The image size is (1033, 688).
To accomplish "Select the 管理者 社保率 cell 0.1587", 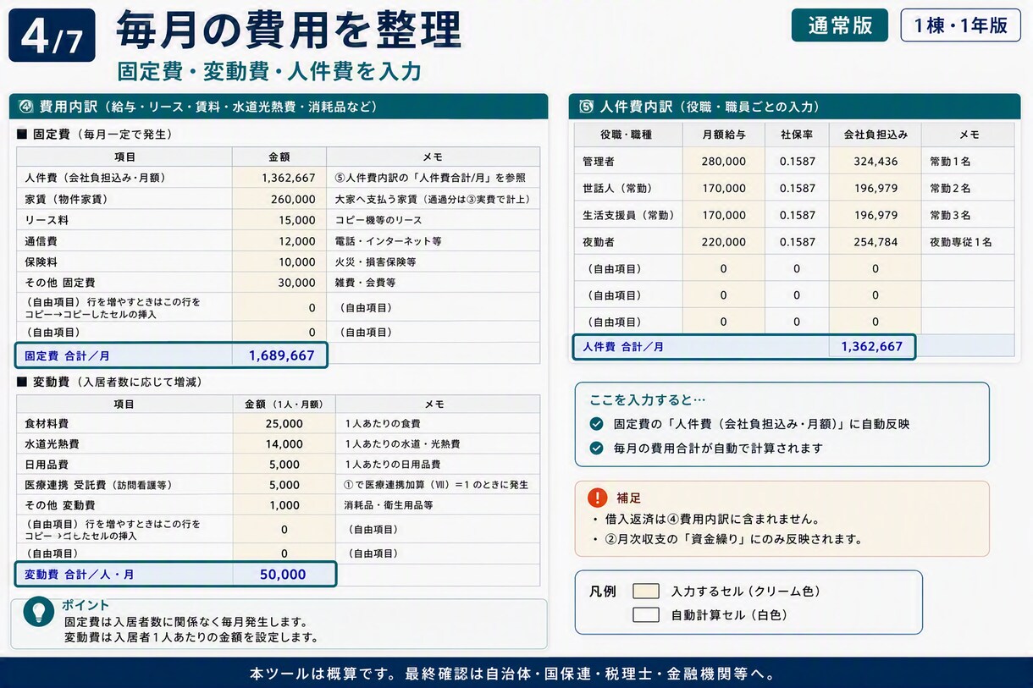I will coord(797,161).
